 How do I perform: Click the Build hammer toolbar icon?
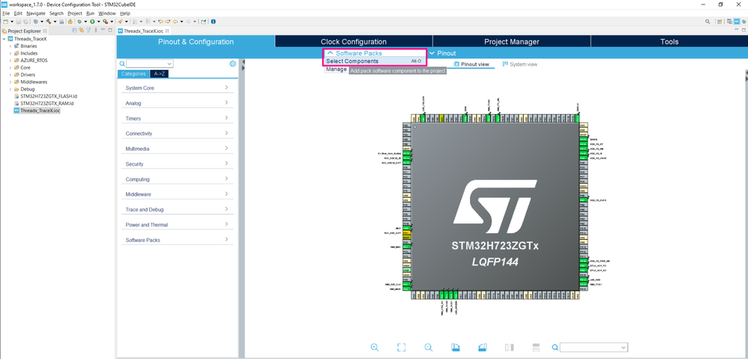[49, 22]
